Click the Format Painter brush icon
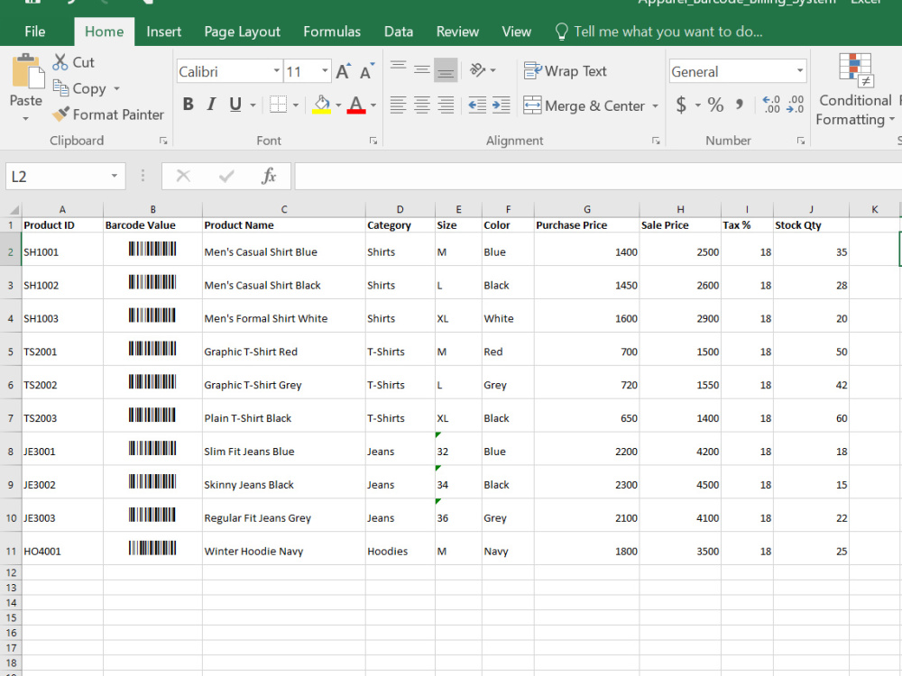This screenshot has width=902, height=676. pyautogui.click(x=60, y=114)
